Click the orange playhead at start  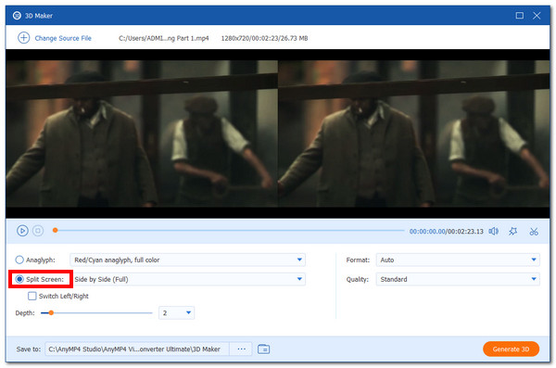click(55, 230)
